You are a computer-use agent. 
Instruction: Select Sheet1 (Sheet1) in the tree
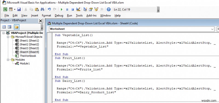pyautogui.click(x=29, y=41)
